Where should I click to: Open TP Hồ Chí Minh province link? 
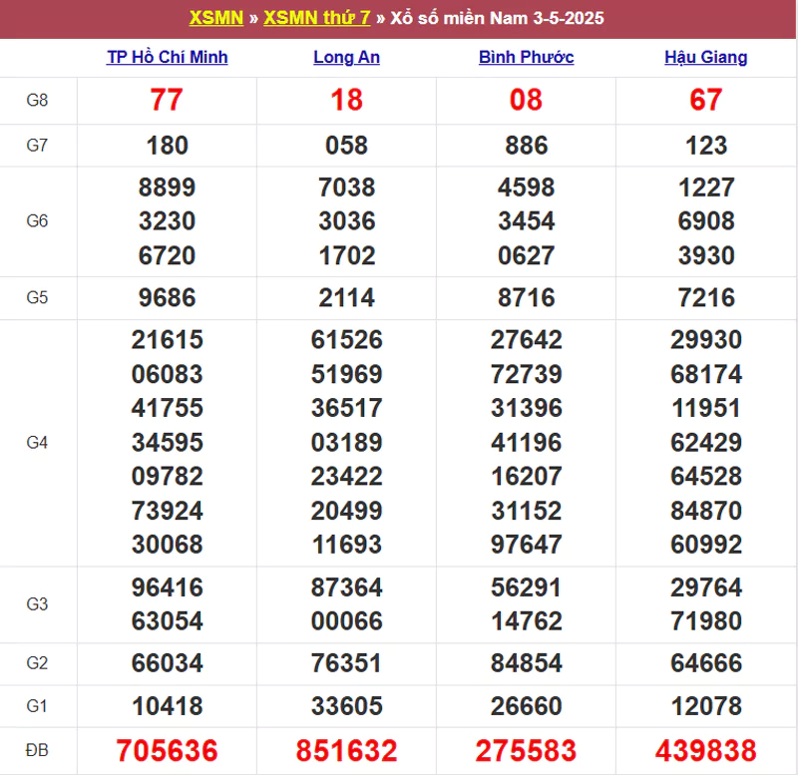[167, 57]
